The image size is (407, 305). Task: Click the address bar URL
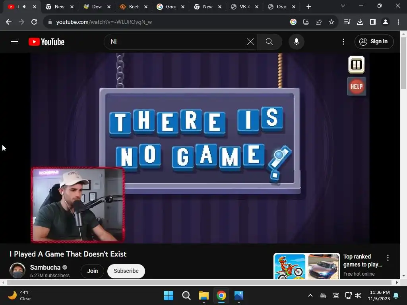pyautogui.click(x=104, y=22)
